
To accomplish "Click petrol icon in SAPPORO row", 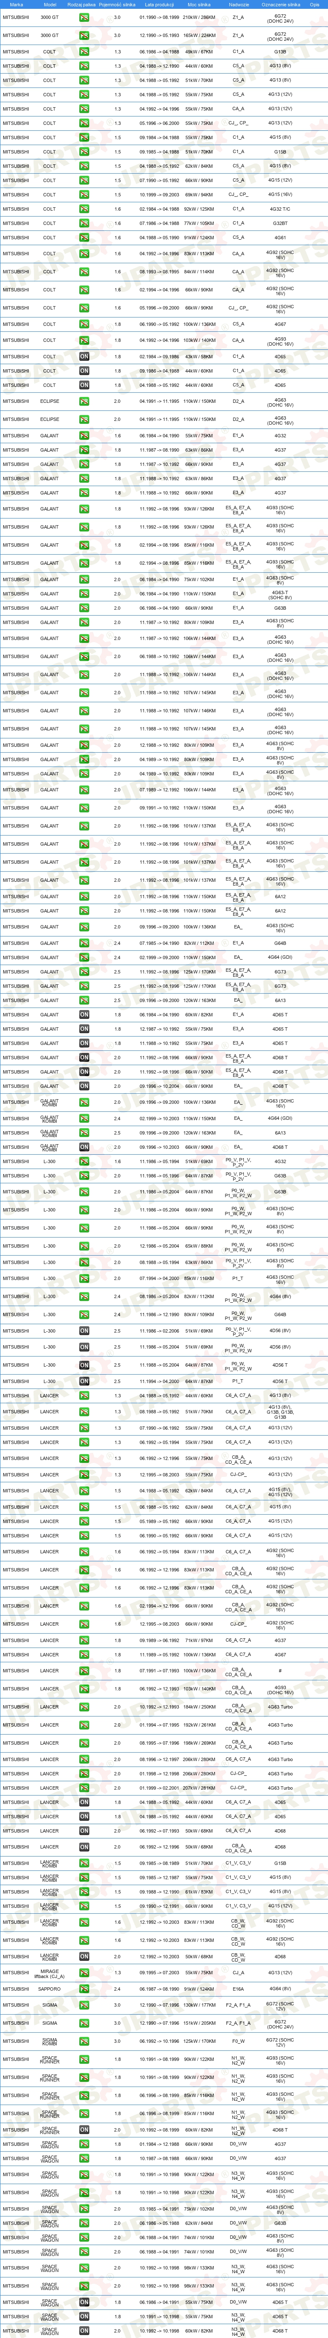I will [83, 1989].
